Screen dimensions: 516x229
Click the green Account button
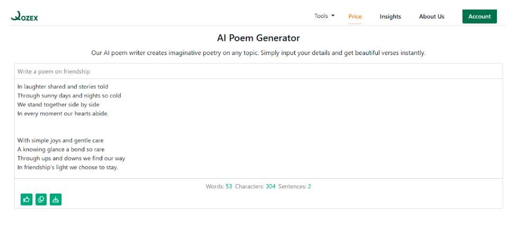coord(479,16)
